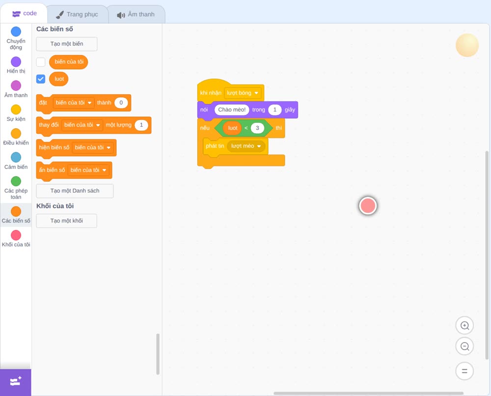Screen dimensions: 491x396
Task: Select the Chuyển động category circle
Action: [x=16, y=31]
